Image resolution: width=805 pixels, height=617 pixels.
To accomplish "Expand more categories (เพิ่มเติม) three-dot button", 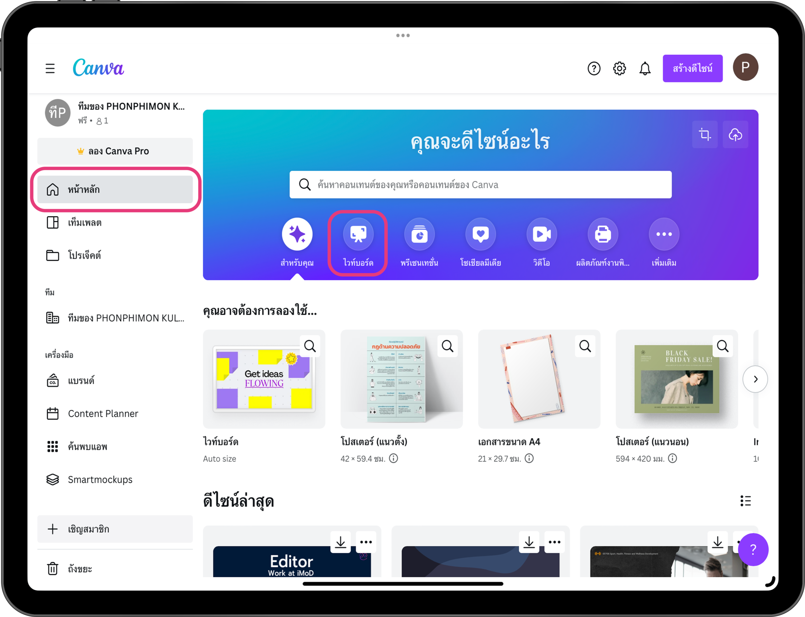I will point(663,234).
